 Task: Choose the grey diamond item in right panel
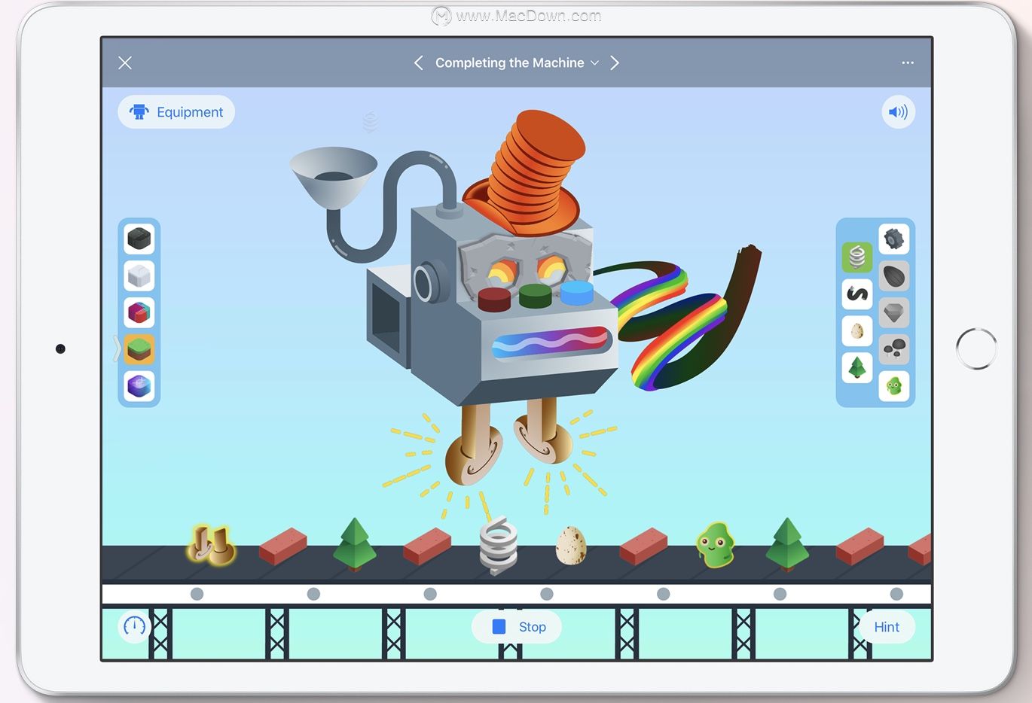pos(894,312)
